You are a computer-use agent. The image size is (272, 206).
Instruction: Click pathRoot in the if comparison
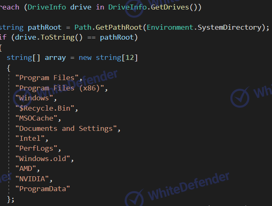coord(117,38)
